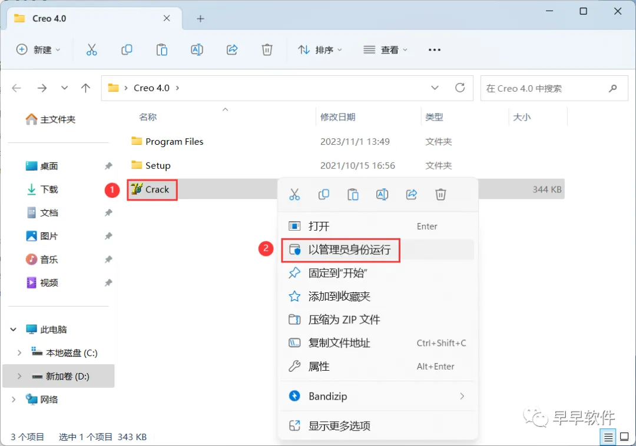Click the toolbar Cut scissors icon
This screenshot has width=636, height=446.
(x=92, y=50)
